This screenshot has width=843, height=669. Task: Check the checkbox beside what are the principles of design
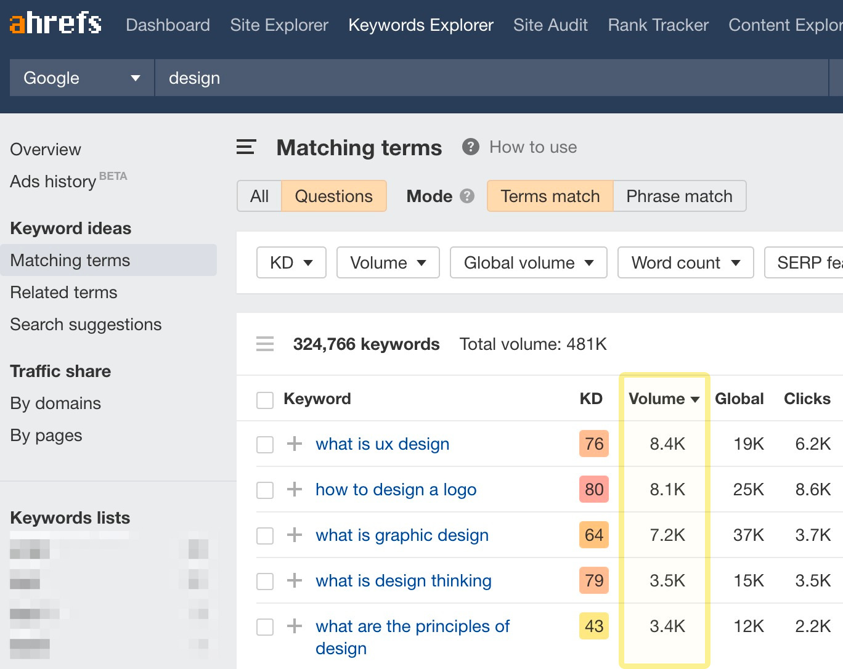click(x=264, y=626)
